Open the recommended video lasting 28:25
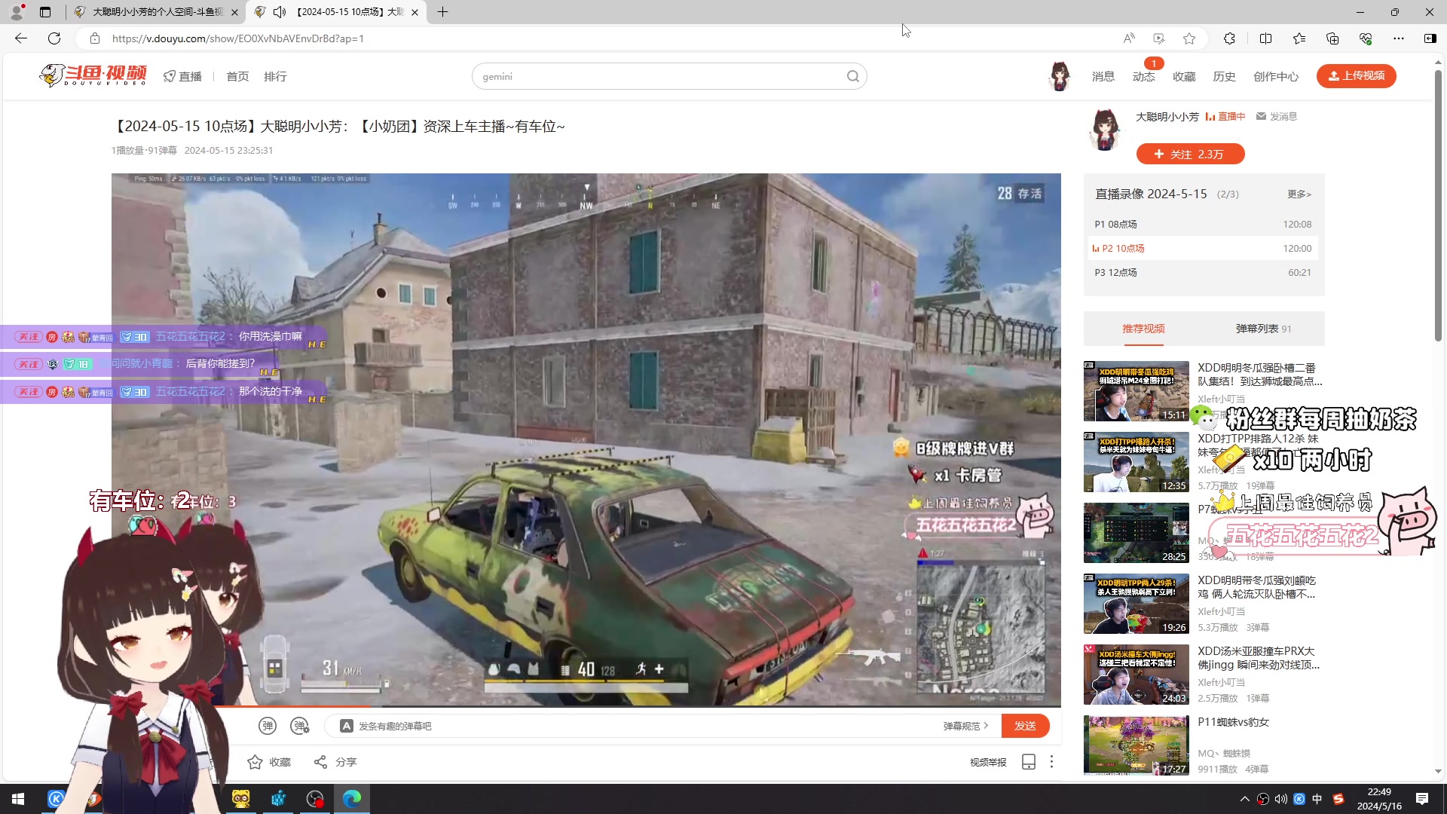The image size is (1447, 814). coord(1136,533)
